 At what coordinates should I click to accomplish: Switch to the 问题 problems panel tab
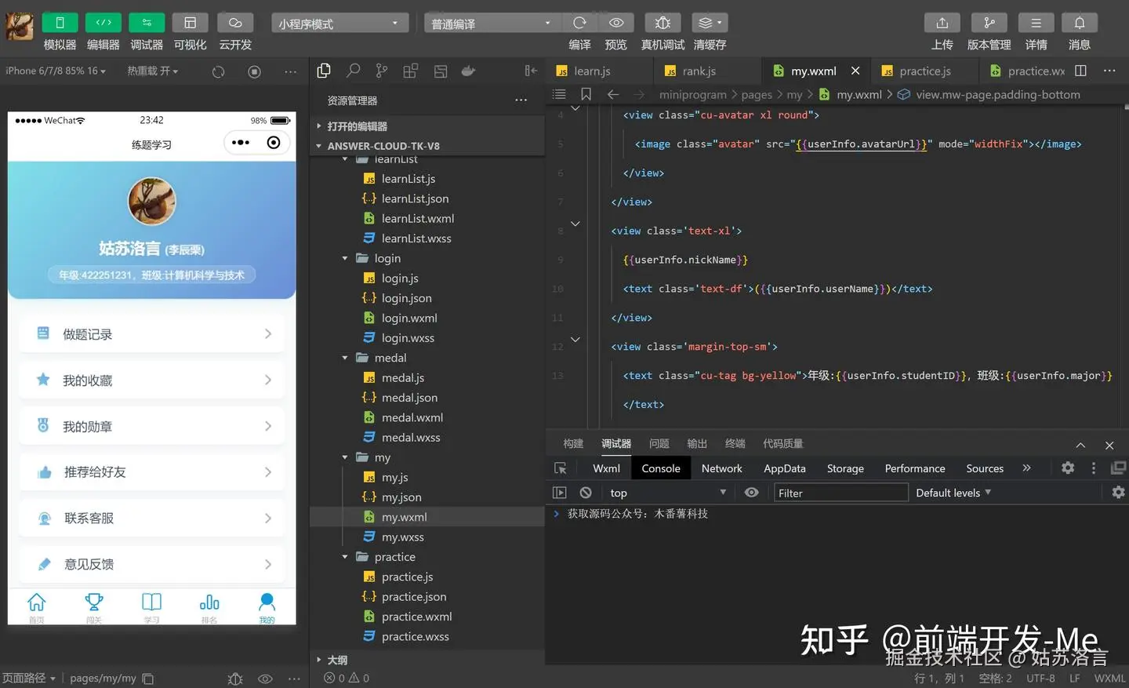click(x=659, y=443)
